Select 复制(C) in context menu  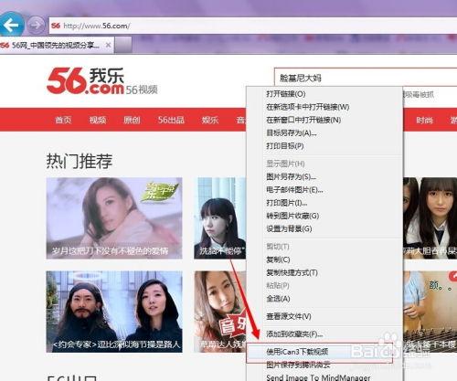(324, 259)
